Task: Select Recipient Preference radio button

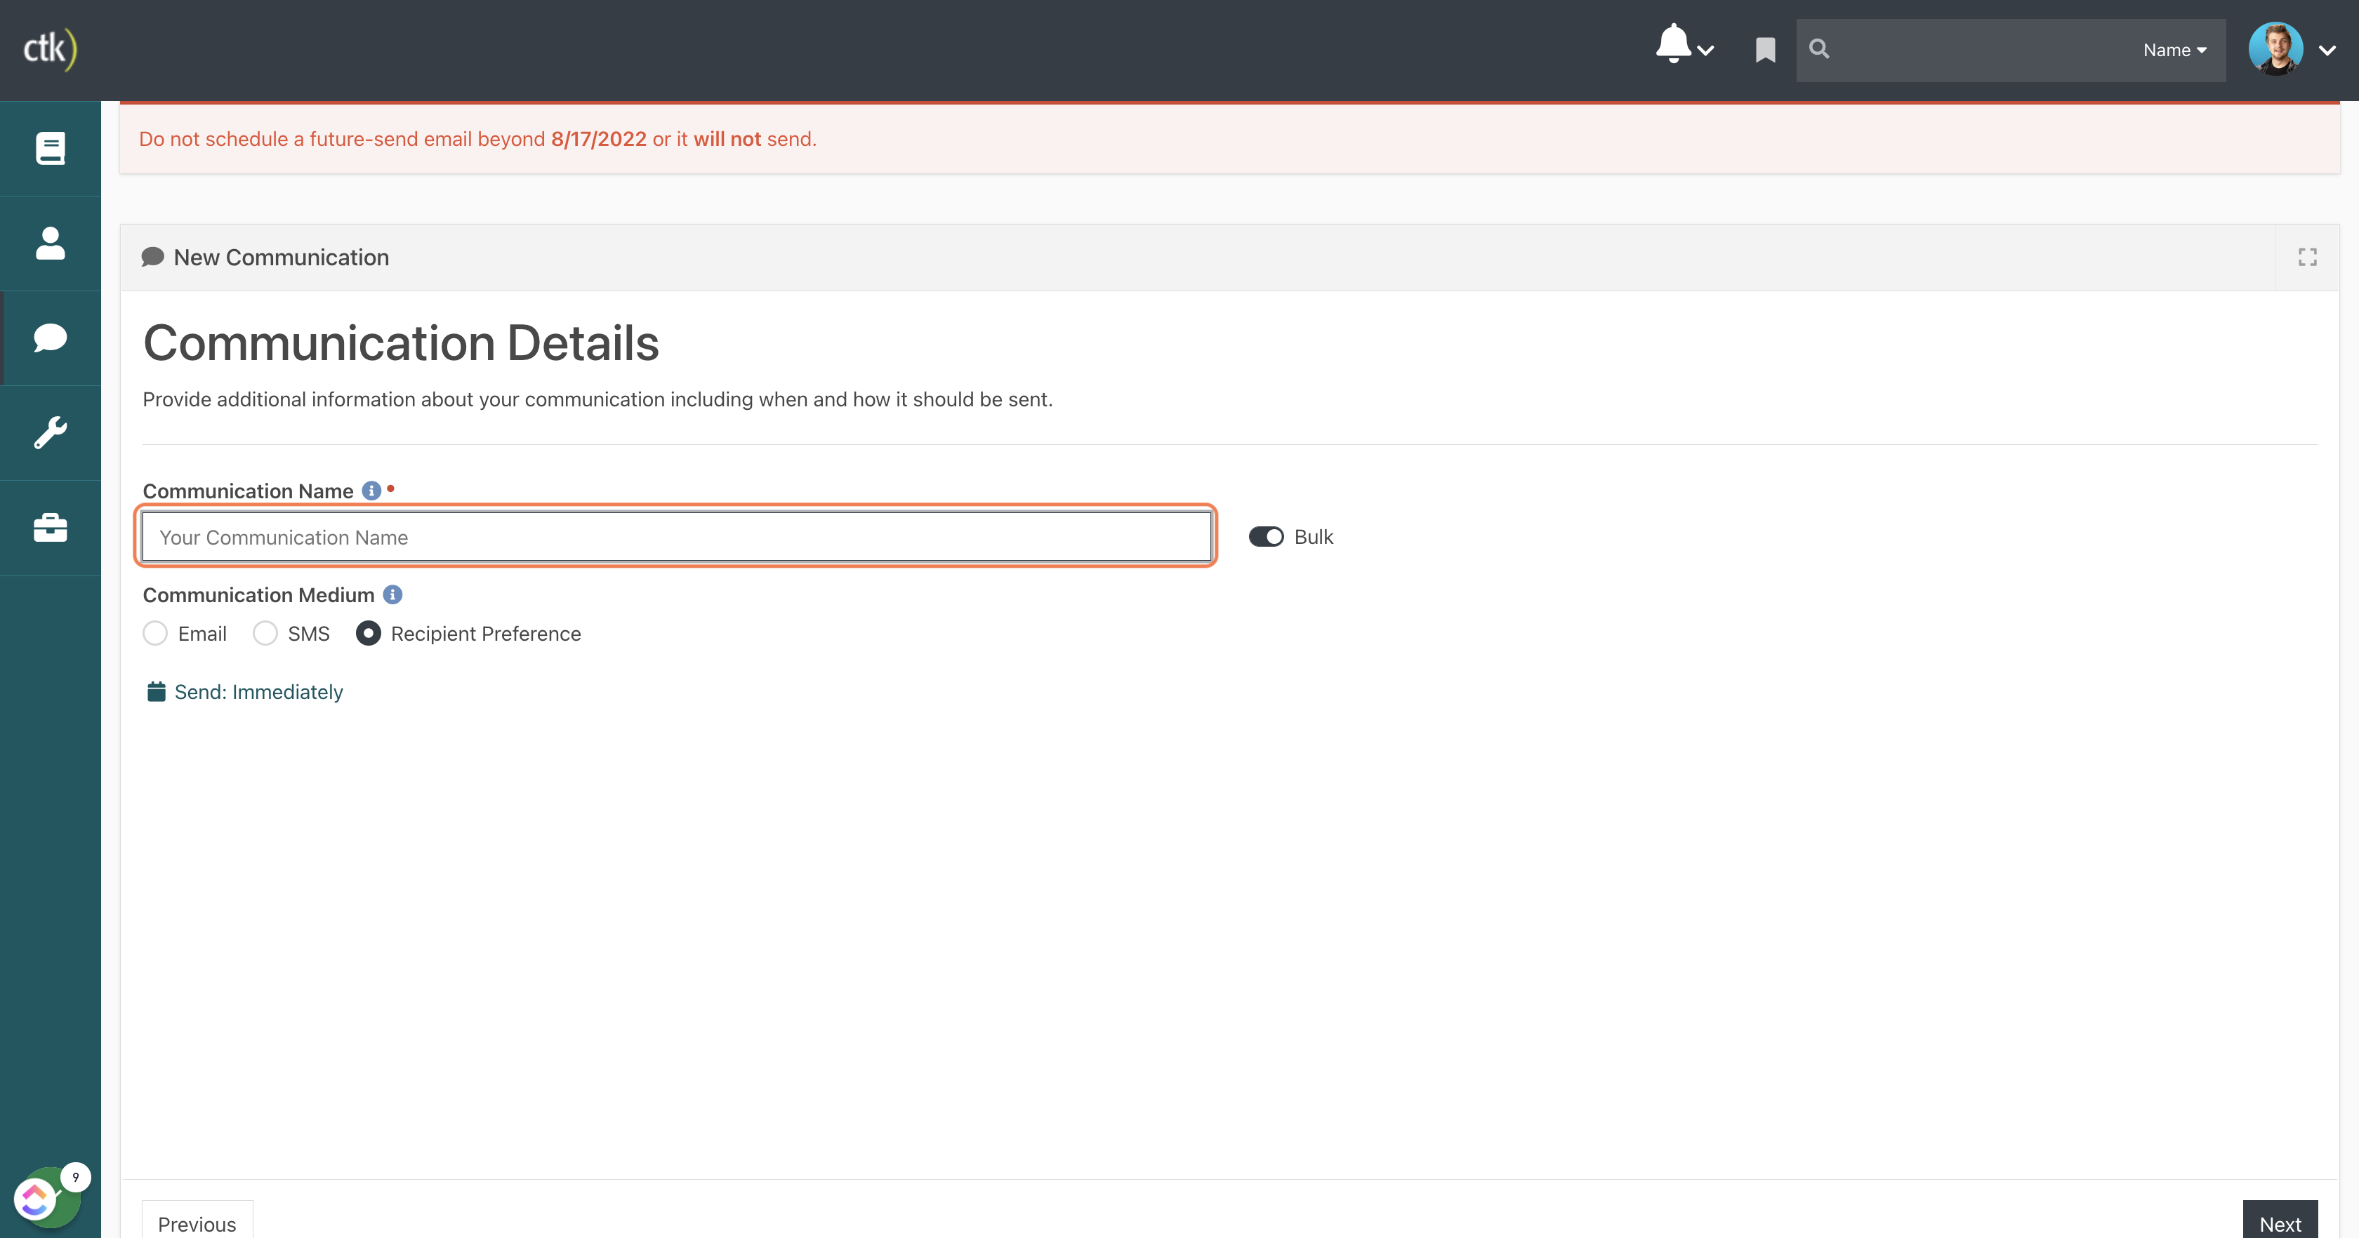Action: click(x=368, y=634)
